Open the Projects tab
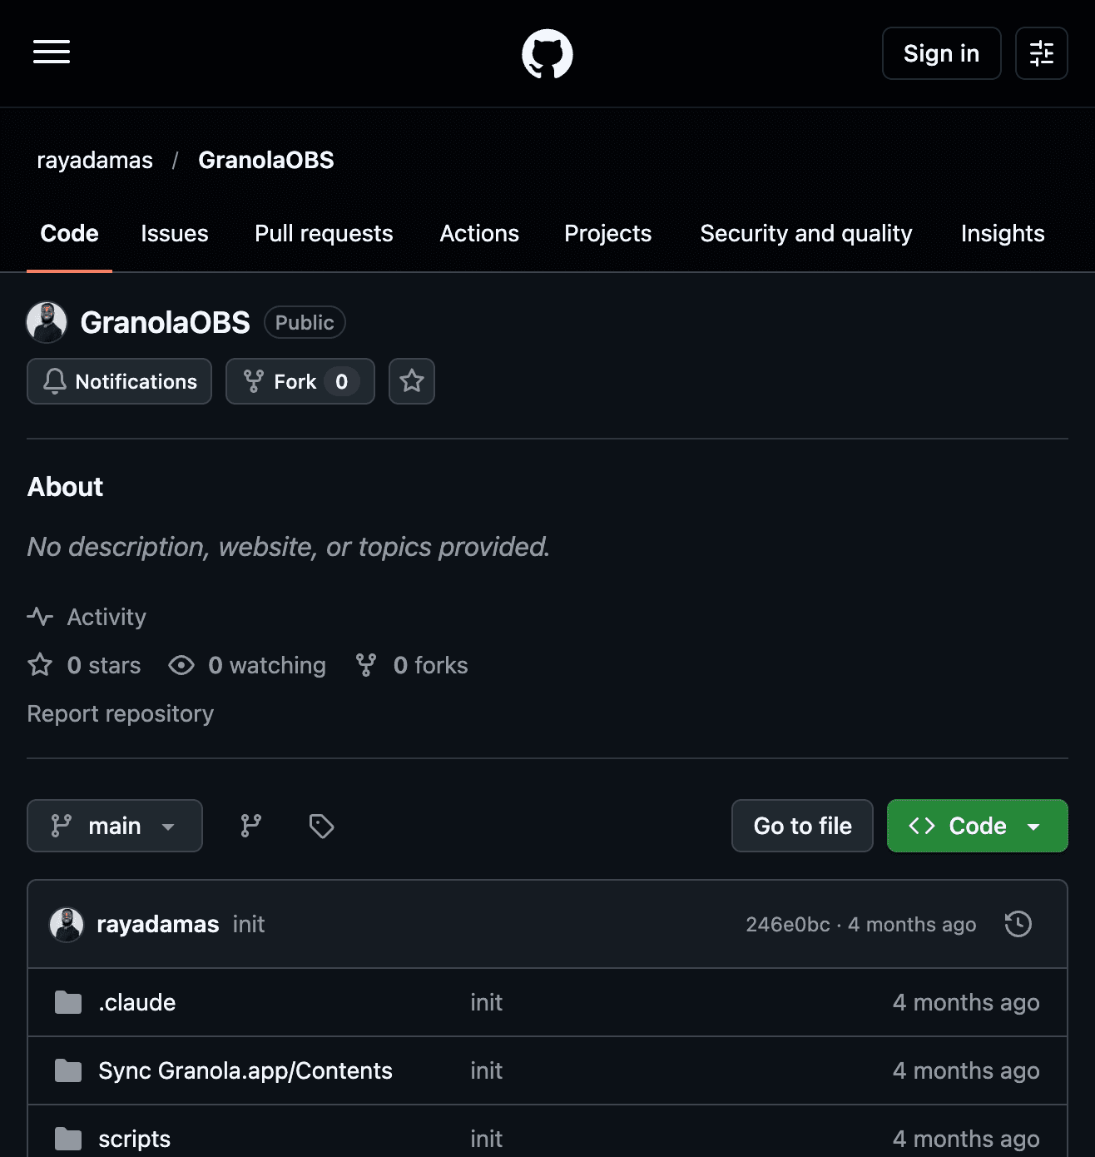This screenshot has height=1157, width=1095. (608, 234)
